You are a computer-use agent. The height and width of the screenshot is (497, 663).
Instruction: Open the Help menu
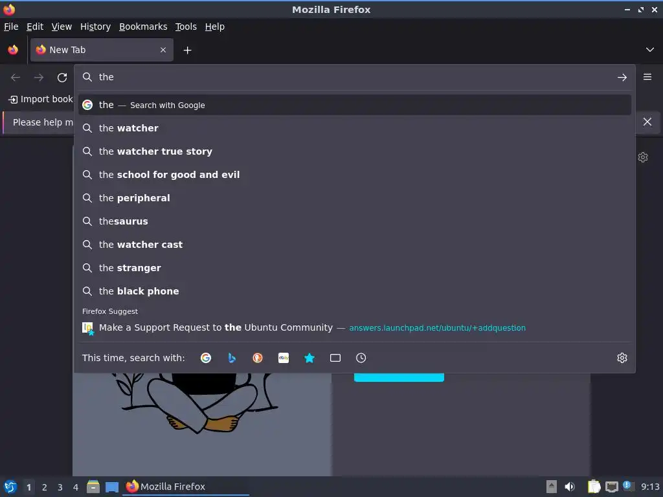click(x=215, y=27)
